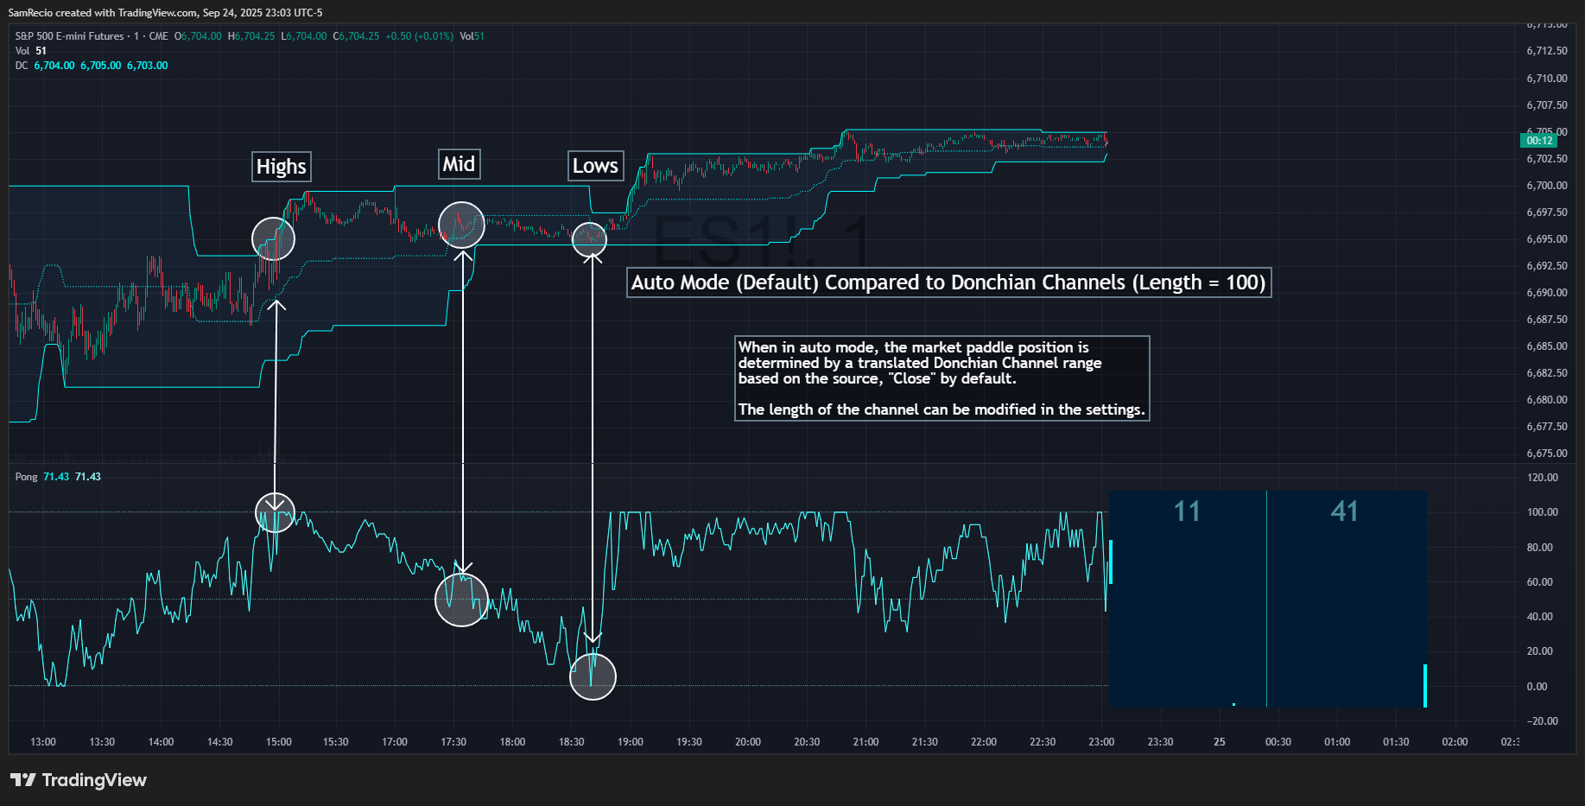Viewport: 1585px width, 806px height.
Task: Click the 17:30 time axis label
Action: click(453, 742)
